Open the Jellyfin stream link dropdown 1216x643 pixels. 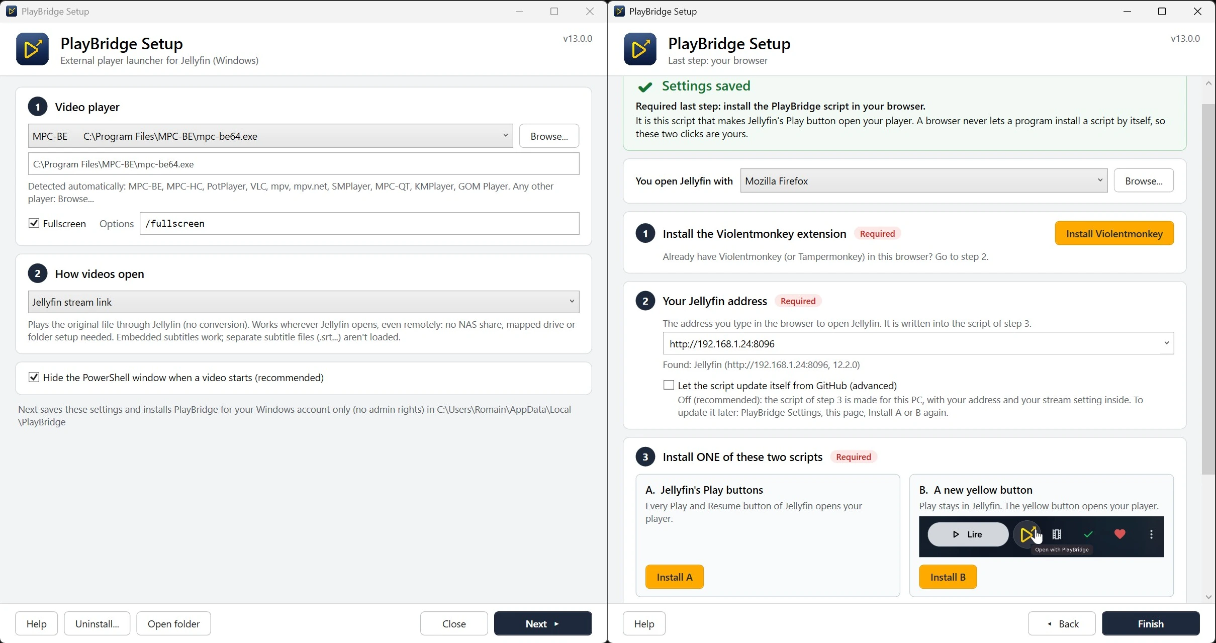pos(304,302)
